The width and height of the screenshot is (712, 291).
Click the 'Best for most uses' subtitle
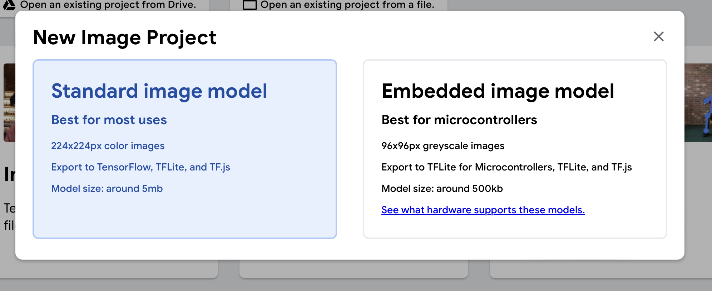click(x=109, y=120)
